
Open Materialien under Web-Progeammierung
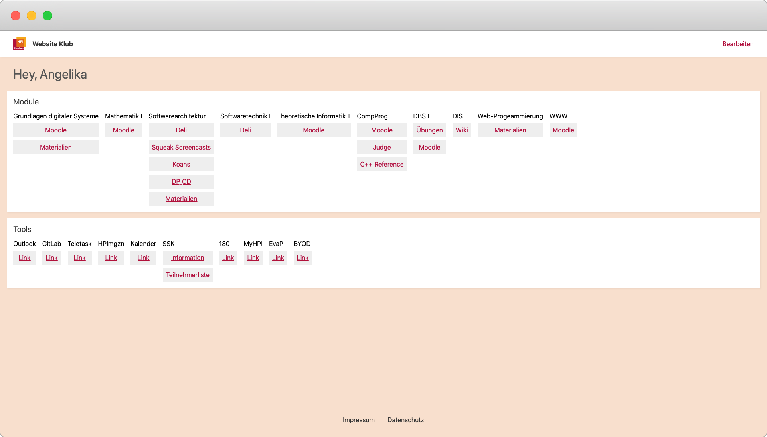pos(510,130)
